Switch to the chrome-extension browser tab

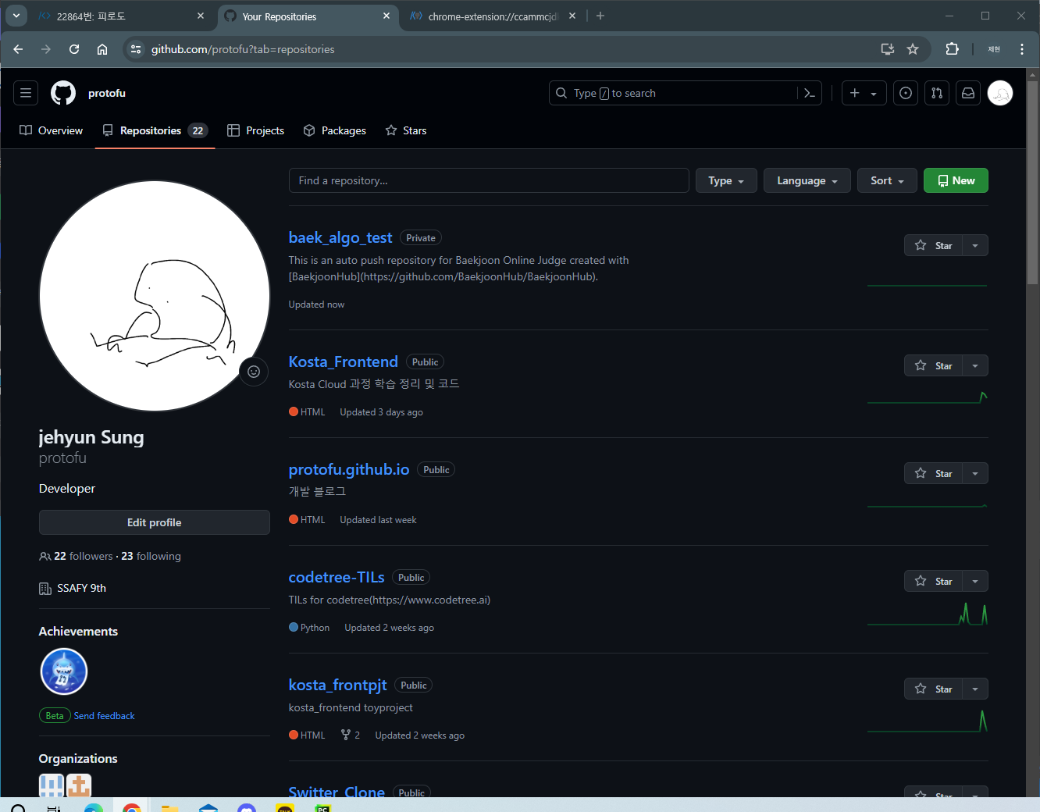[493, 16]
